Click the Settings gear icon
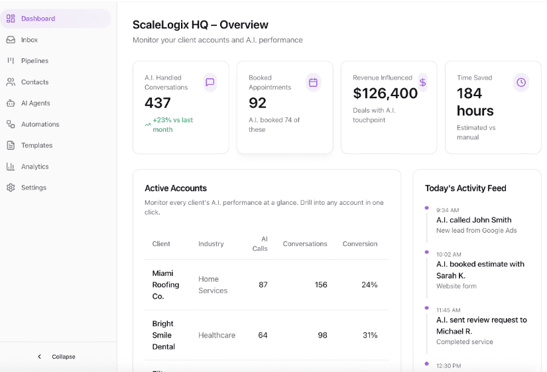Viewport: 547px width, 372px height. 11,188
